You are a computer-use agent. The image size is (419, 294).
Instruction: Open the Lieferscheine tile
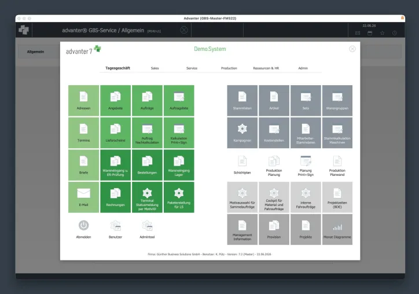[115, 133]
